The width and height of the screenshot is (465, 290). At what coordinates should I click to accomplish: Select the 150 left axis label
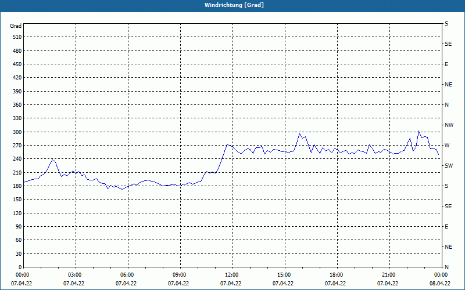tap(17, 200)
